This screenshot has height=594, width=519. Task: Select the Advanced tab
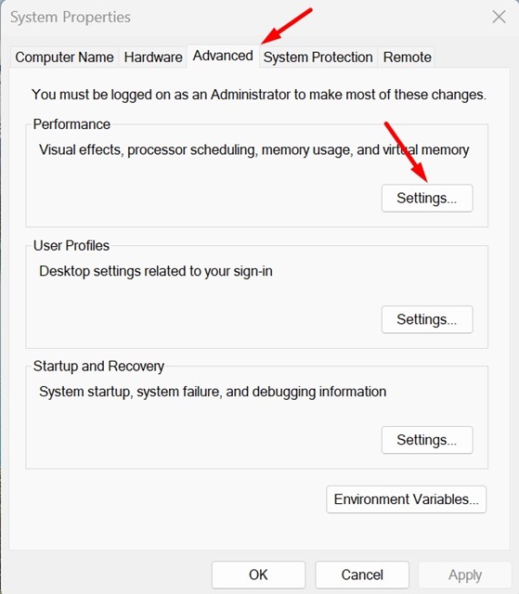tap(223, 56)
